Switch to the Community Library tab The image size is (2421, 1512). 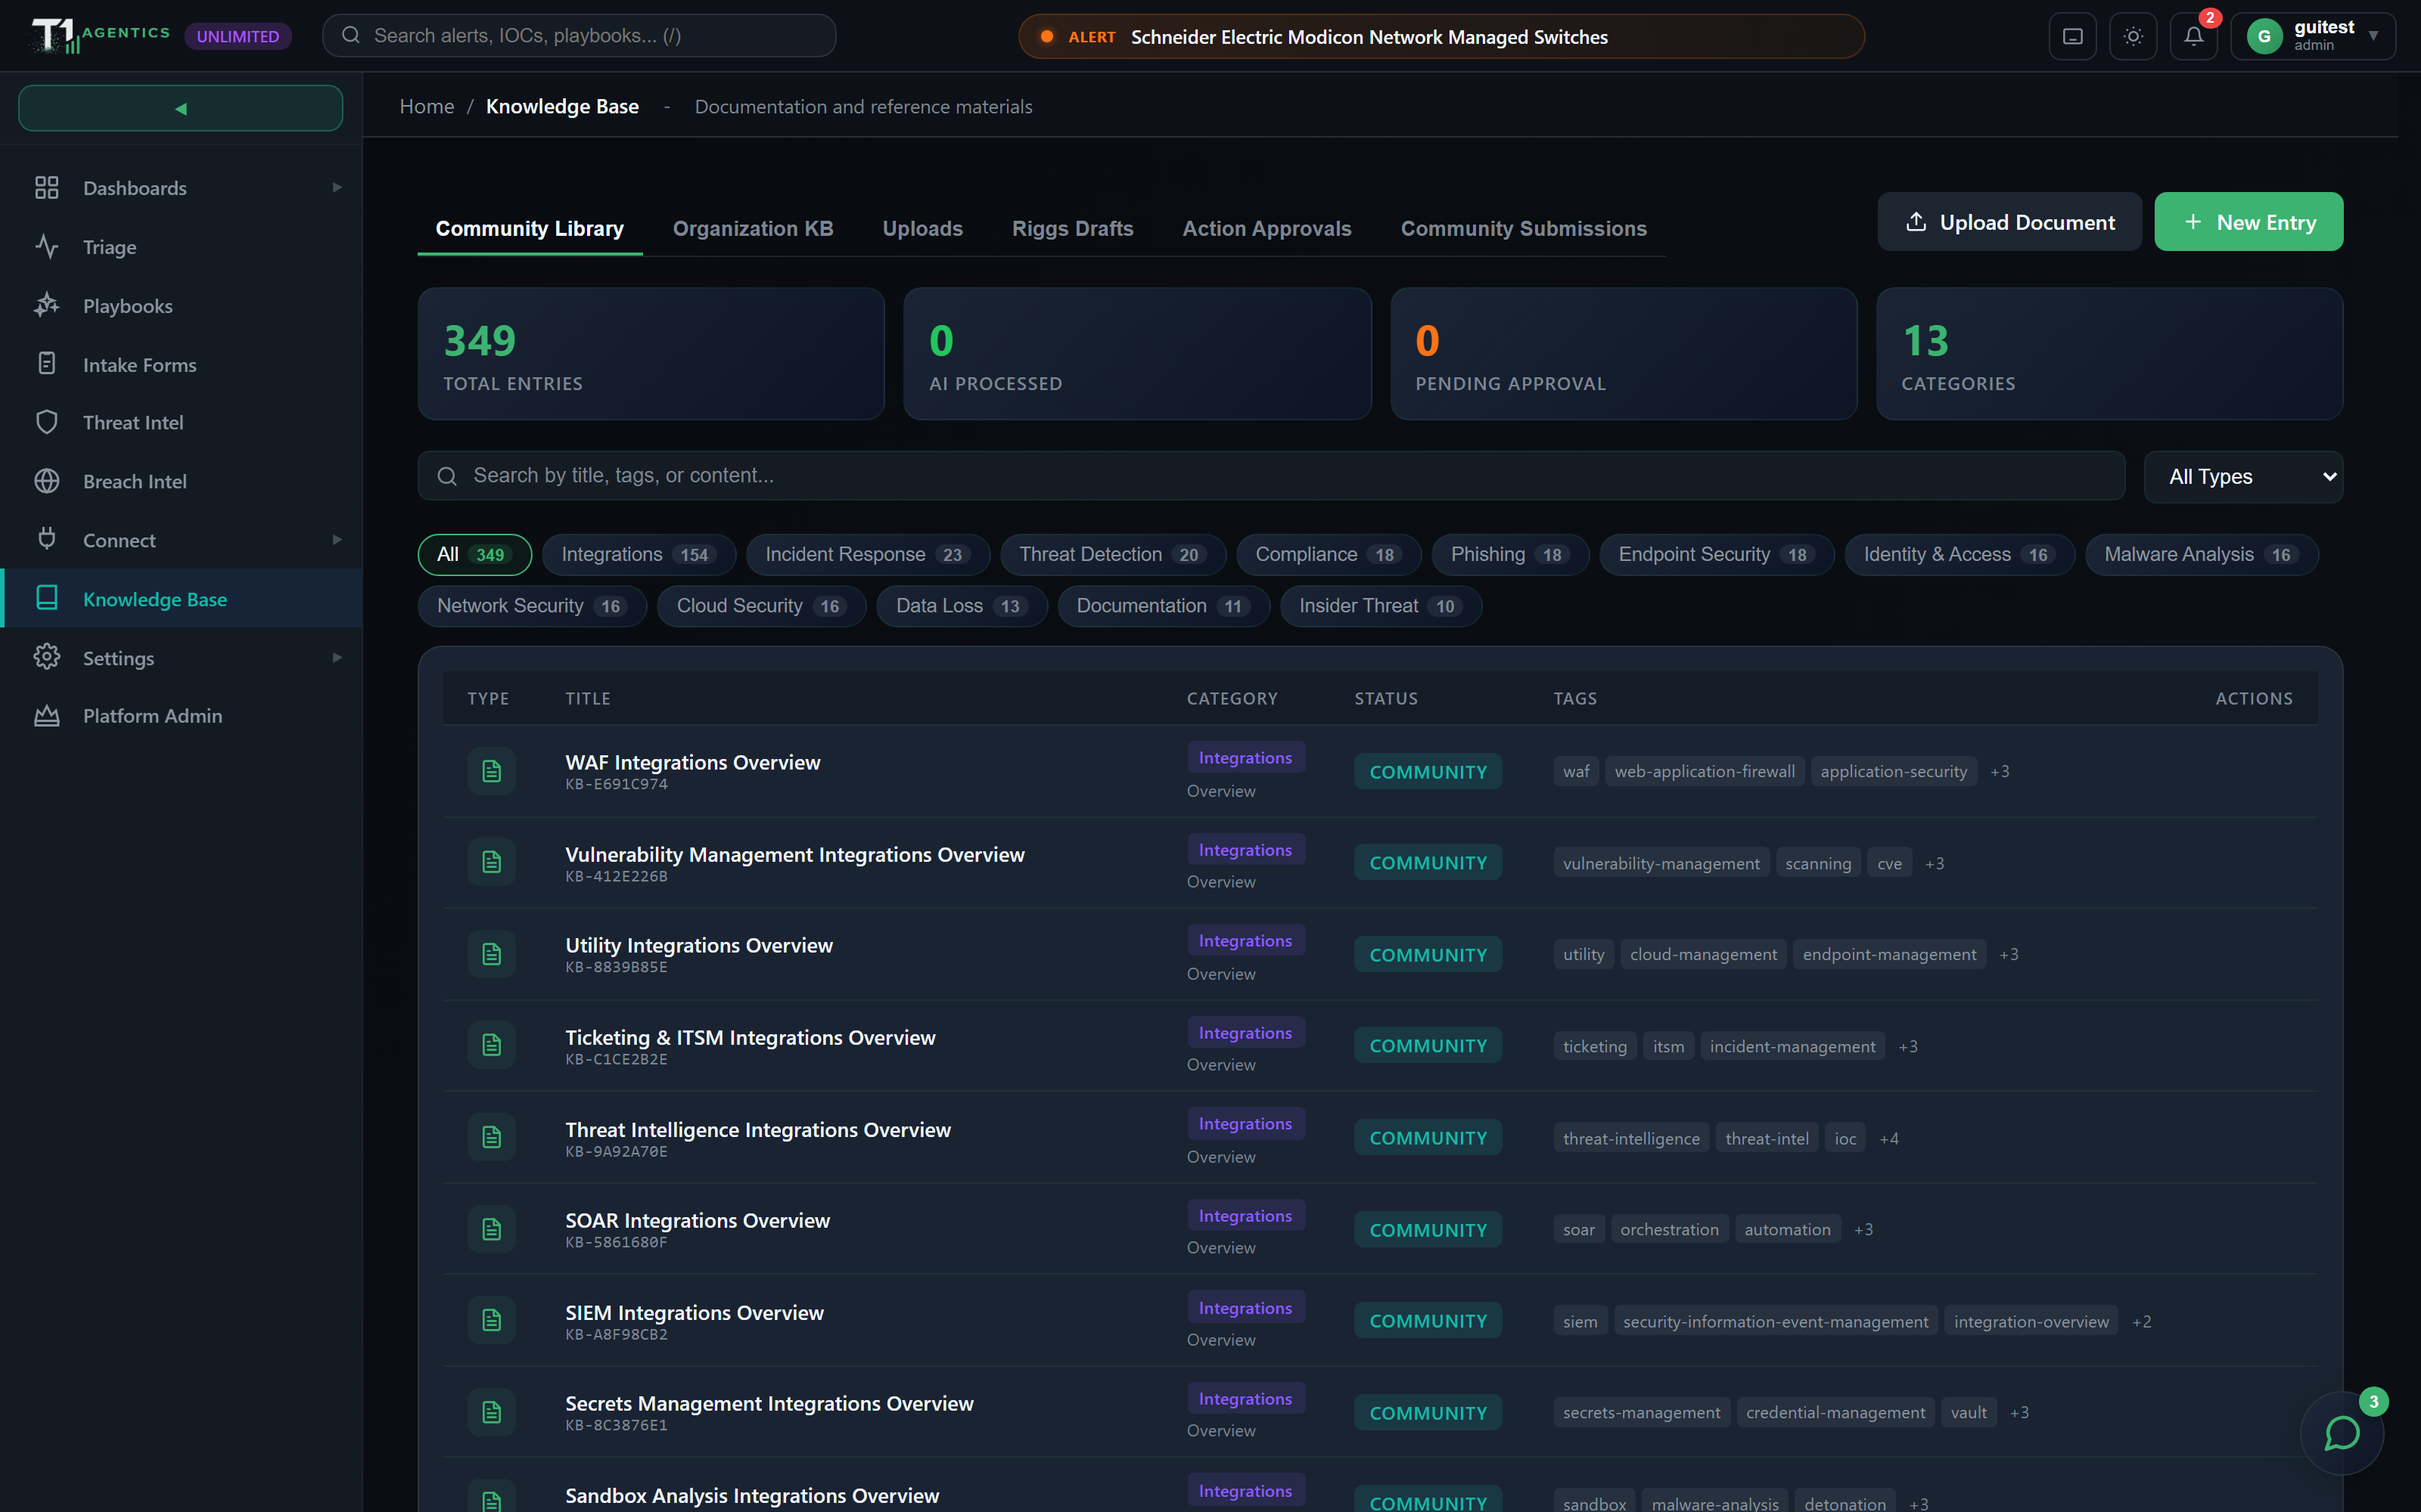click(530, 228)
